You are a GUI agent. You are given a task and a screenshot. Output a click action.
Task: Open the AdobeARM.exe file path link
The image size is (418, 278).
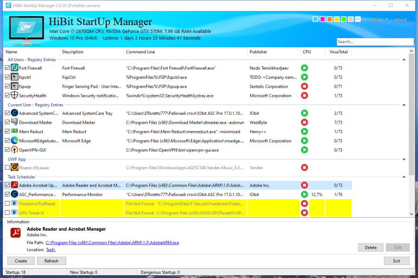112,243
